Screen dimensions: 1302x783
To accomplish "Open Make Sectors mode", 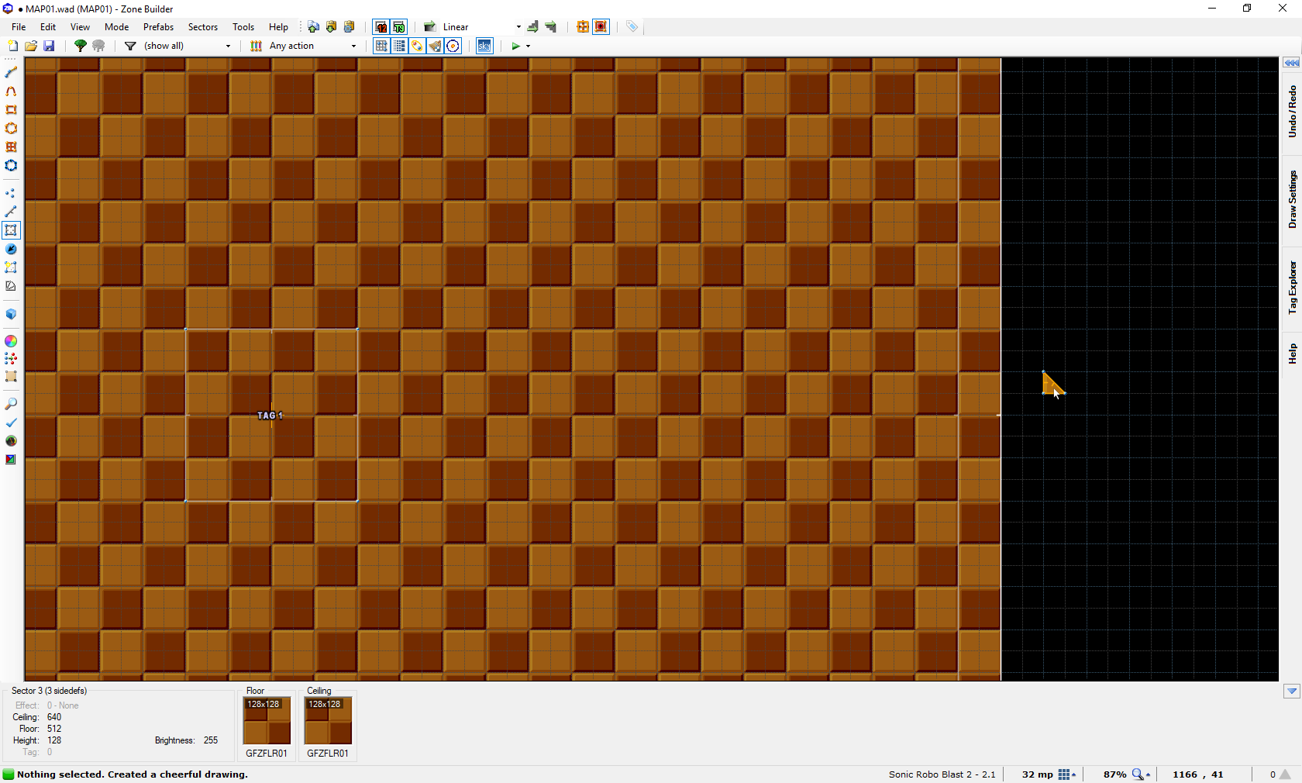I will point(11,267).
